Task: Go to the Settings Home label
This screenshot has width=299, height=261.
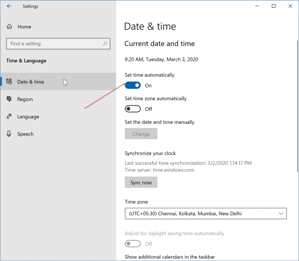Action: coord(24,27)
